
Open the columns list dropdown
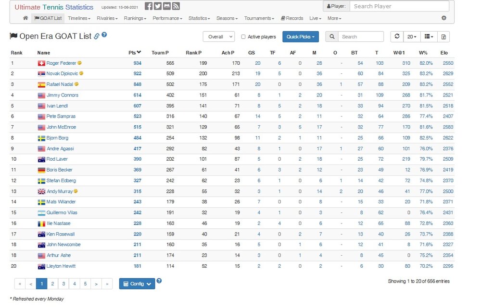(429, 36)
